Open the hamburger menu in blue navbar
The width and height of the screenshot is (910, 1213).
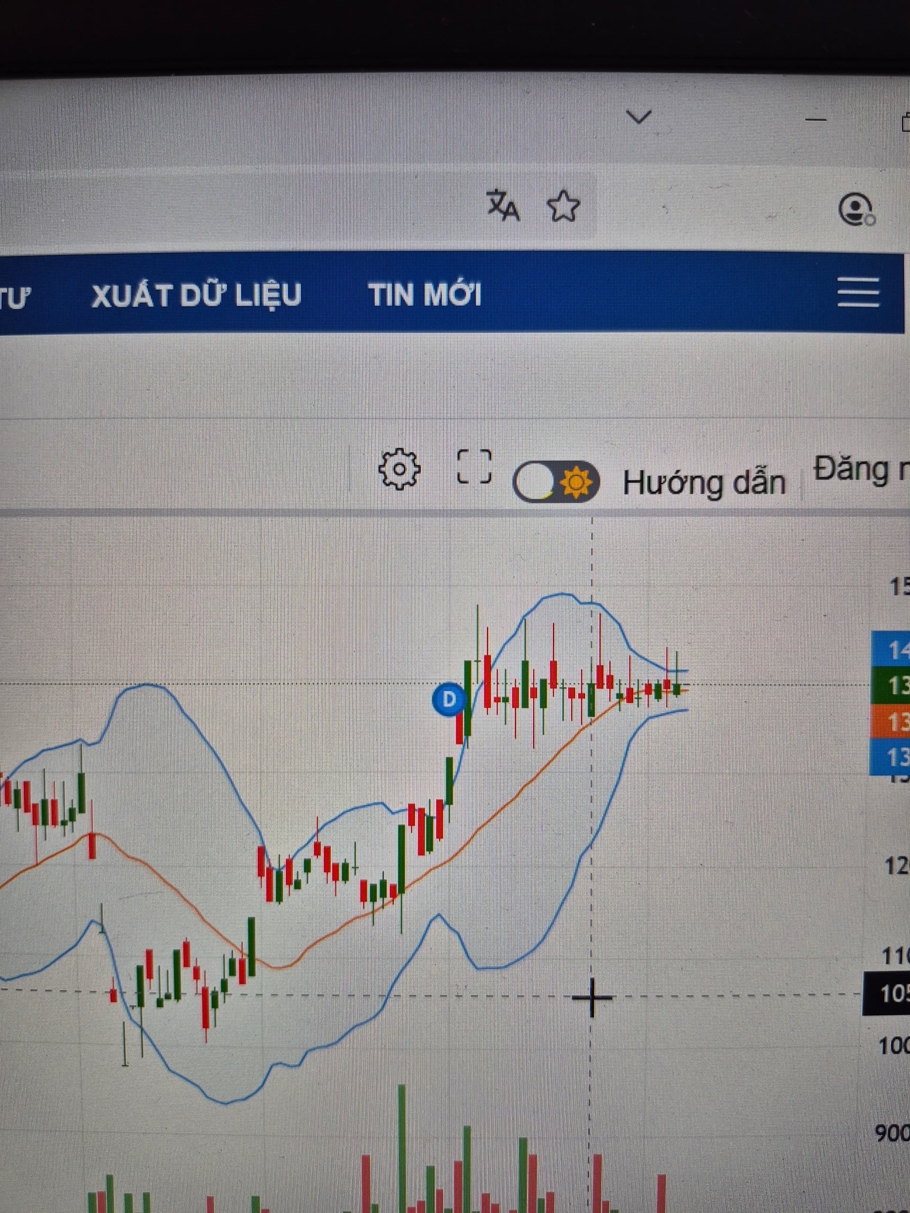pyautogui.click(x=859, y=292)
